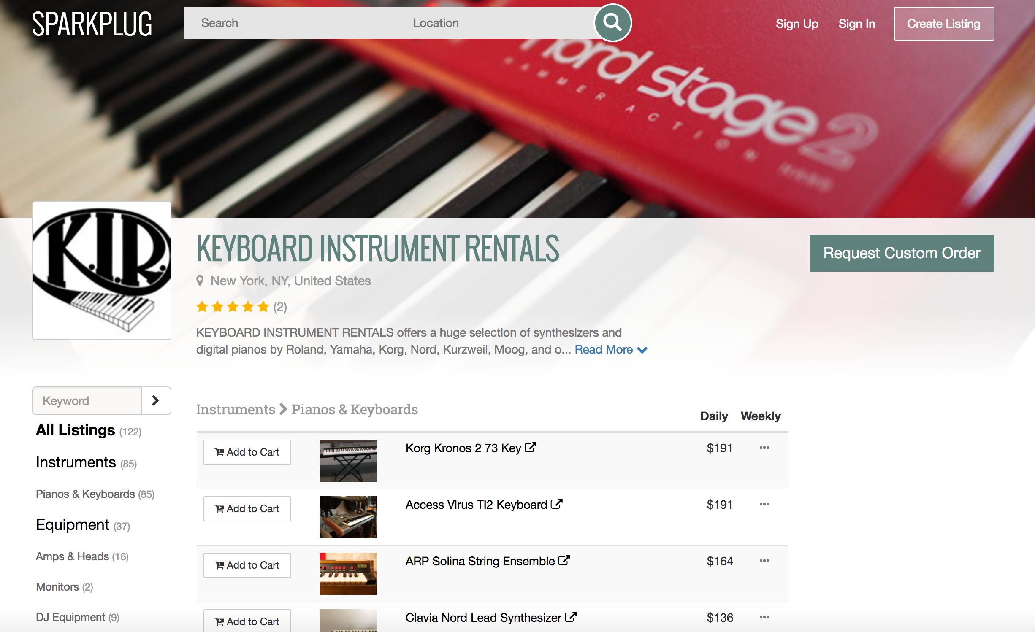This screenshot has width=1035, height=632.
Task: Click the Sign Up link
Action: coord(797,24)
